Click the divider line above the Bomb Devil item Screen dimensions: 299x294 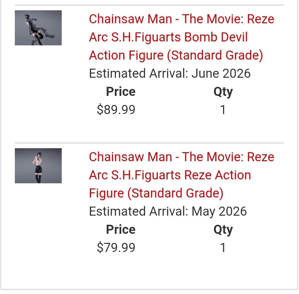(149, 5)
